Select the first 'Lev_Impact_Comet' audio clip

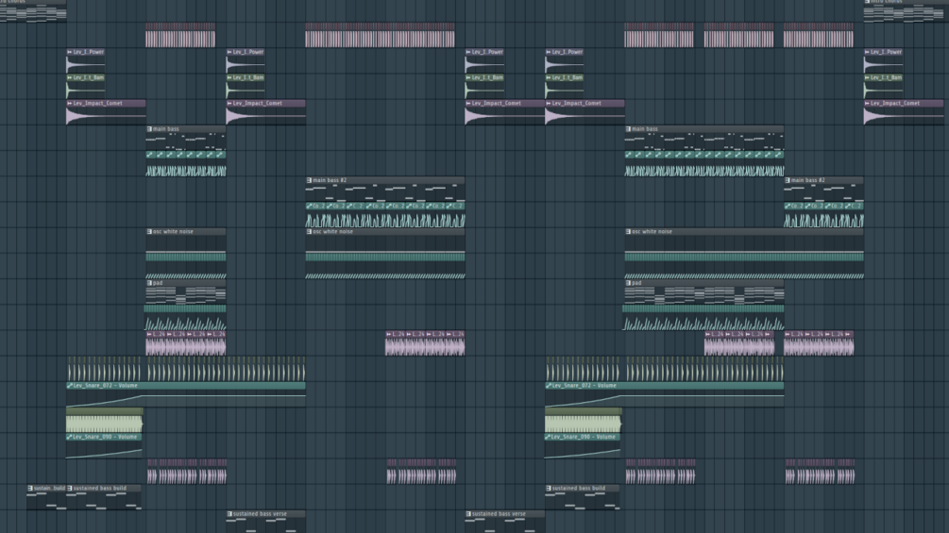106,112
